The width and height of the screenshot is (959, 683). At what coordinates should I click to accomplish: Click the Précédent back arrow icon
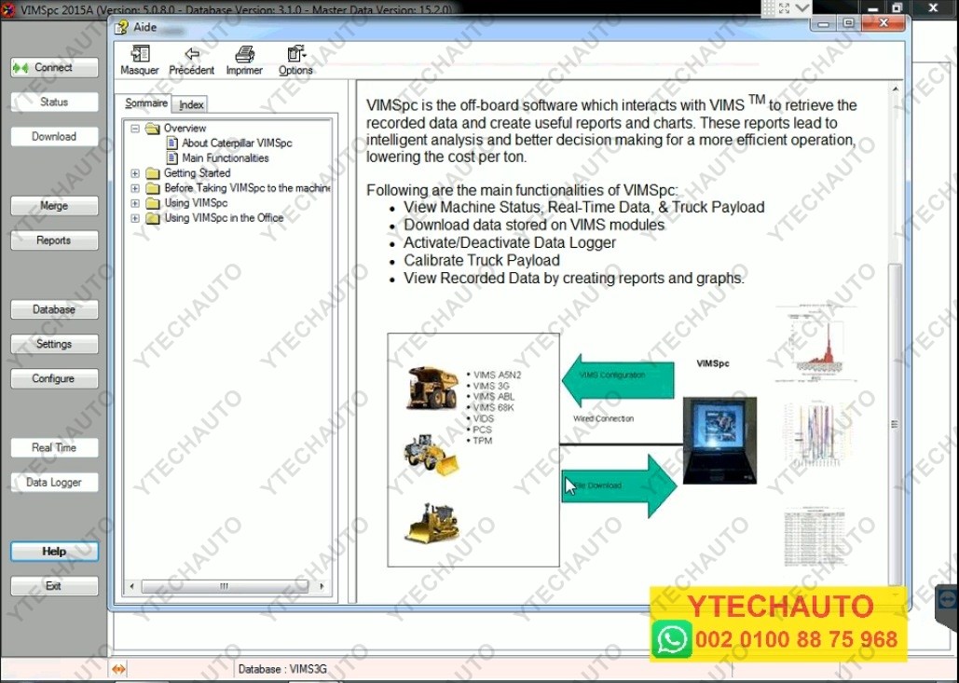(x=192, y=54)
